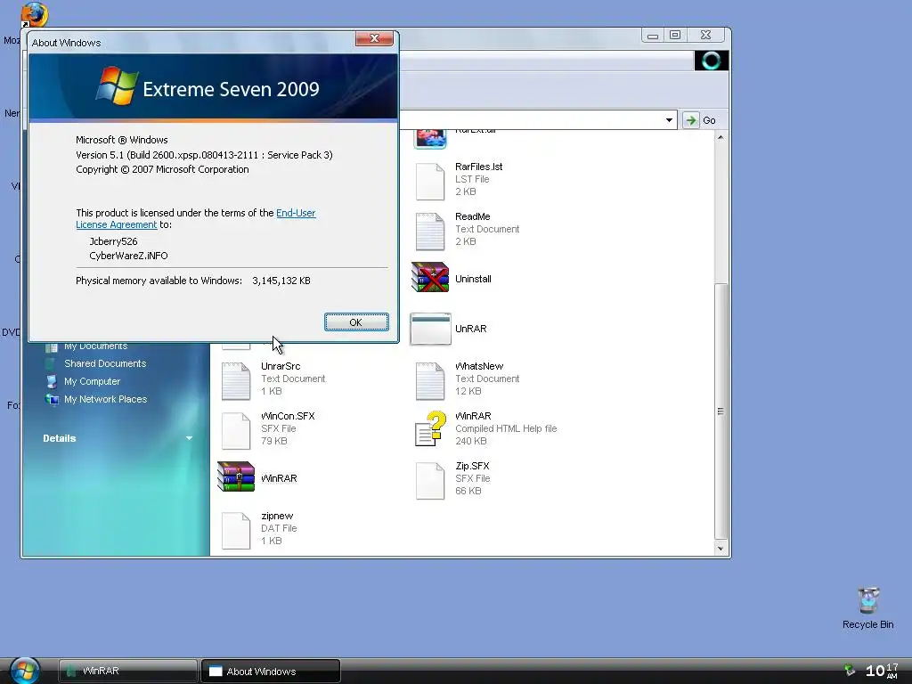912x684 pixels.
Task: Click the WinCon.SFX file name
Action: 288,417
